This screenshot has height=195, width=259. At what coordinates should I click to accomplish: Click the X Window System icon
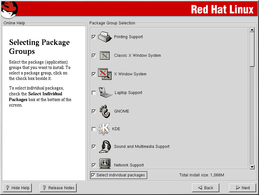[x=104, y=74]
